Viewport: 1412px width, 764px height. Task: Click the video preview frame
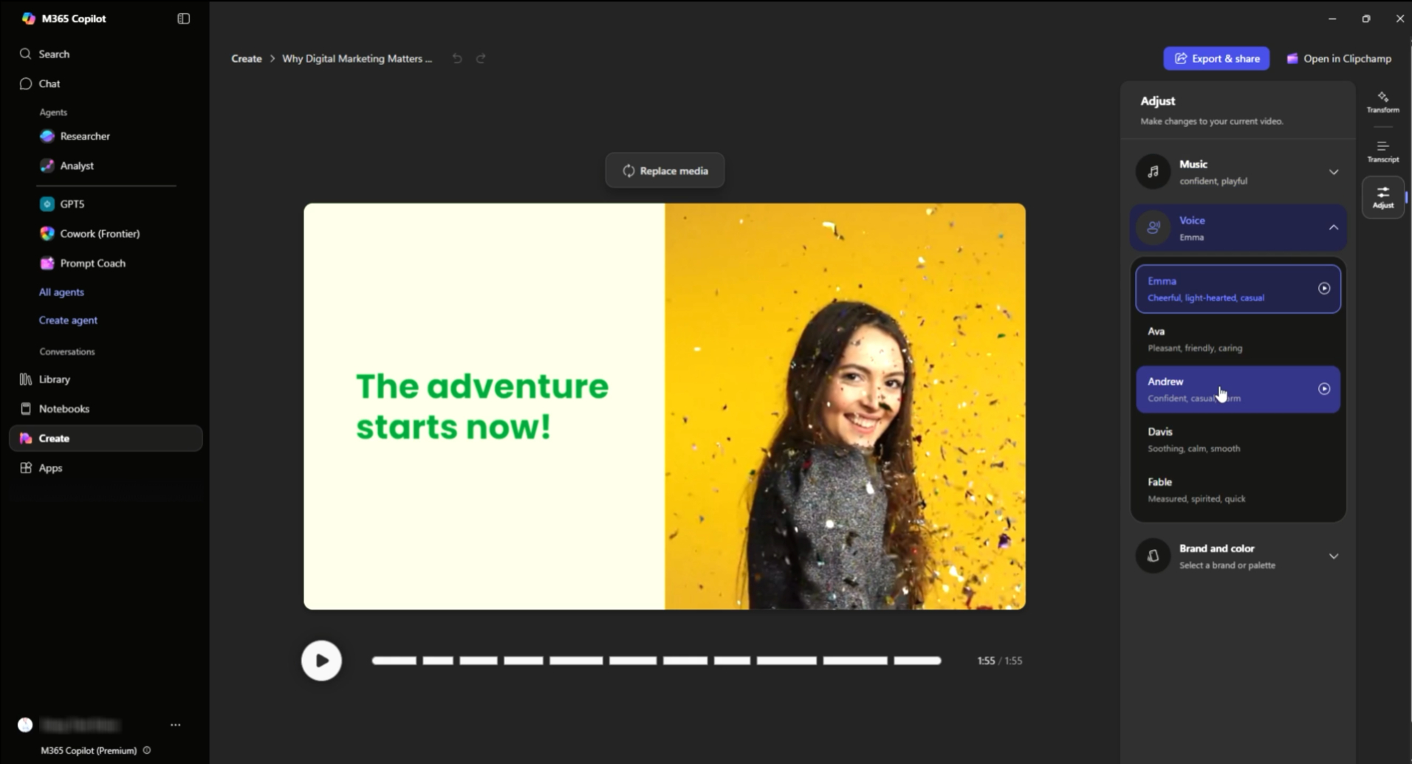point(665,406)
